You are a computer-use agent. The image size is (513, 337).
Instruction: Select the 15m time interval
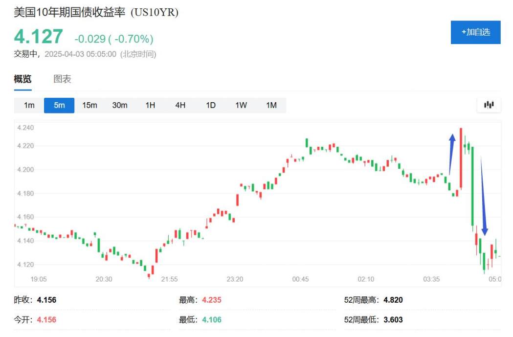coord(89,105)
